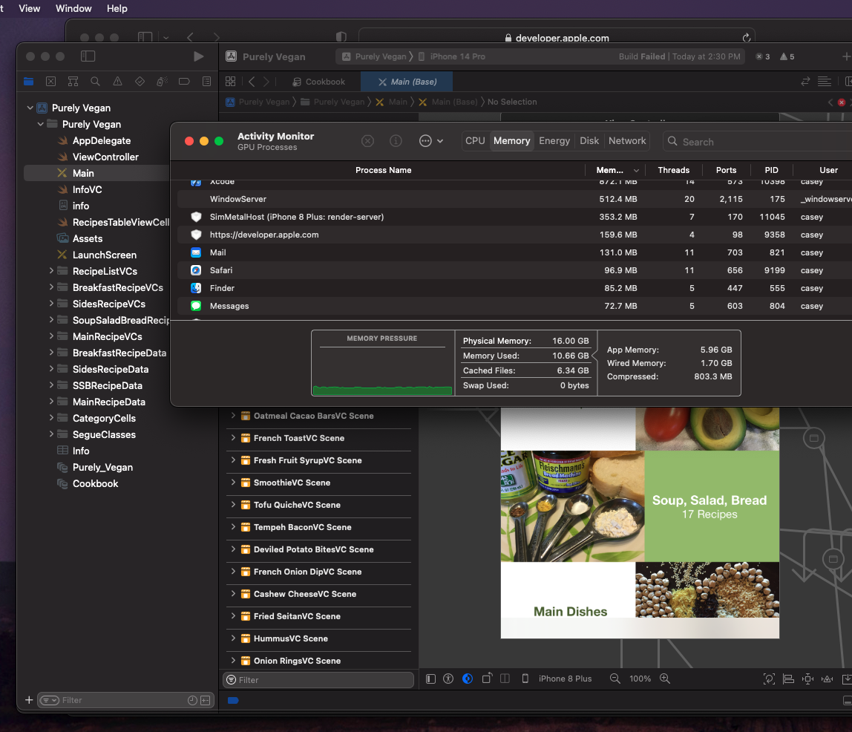
Task: Click the Source Control navigator icon
Action: pyautogui.click(x=50, y=82)
